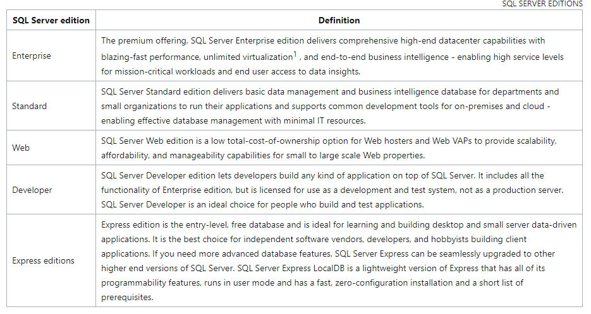This screenshot has height=314, width=591.
Task: Select the Developer edition row label
Action: pyautogui.click(x=32, y=190)
